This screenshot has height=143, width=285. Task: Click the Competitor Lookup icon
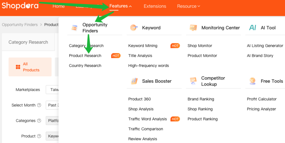(x=193, y=81)
